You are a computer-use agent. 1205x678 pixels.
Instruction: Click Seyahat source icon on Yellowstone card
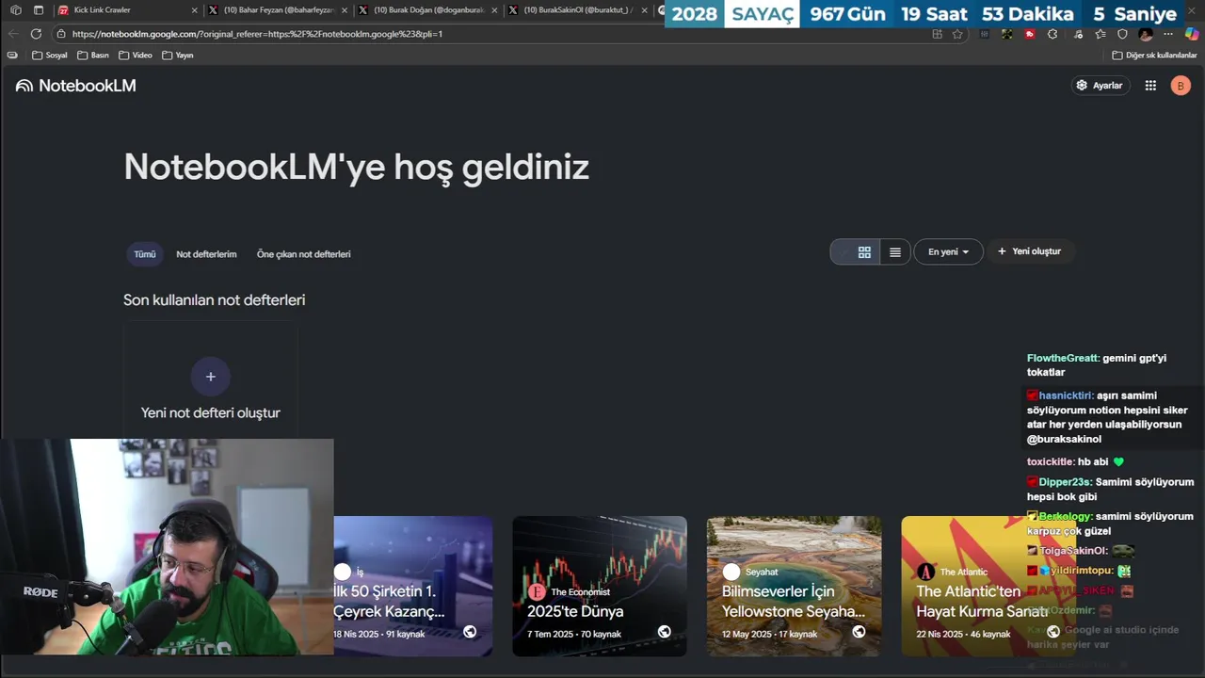click(731, 572)
